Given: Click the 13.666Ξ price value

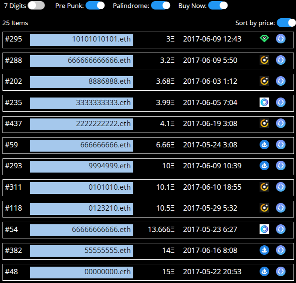Looking at the screenshot, I should [x=161, y=229].
